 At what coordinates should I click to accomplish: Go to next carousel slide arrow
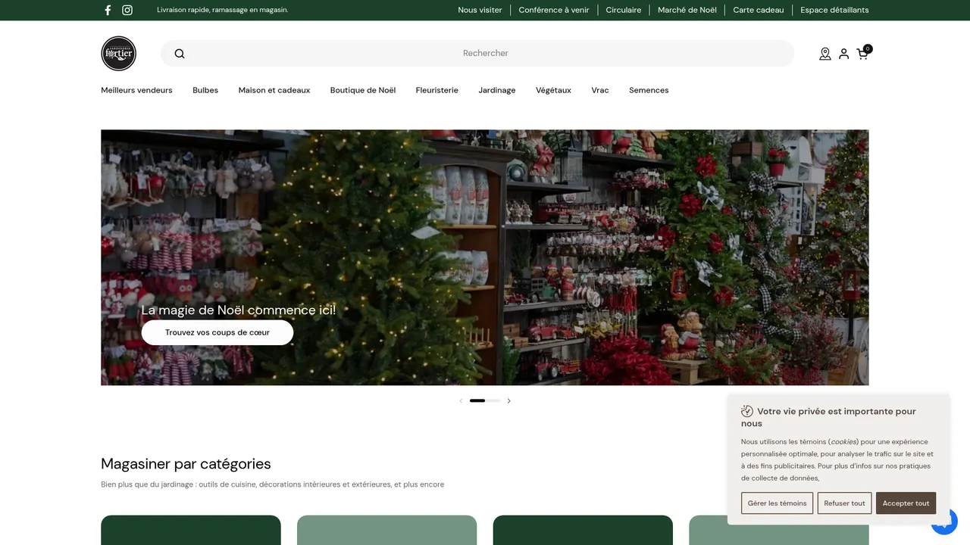point(508,400)
